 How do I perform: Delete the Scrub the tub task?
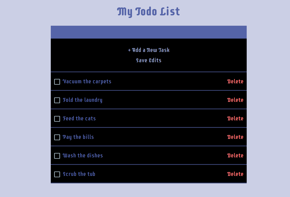click(x=235, y=174)
